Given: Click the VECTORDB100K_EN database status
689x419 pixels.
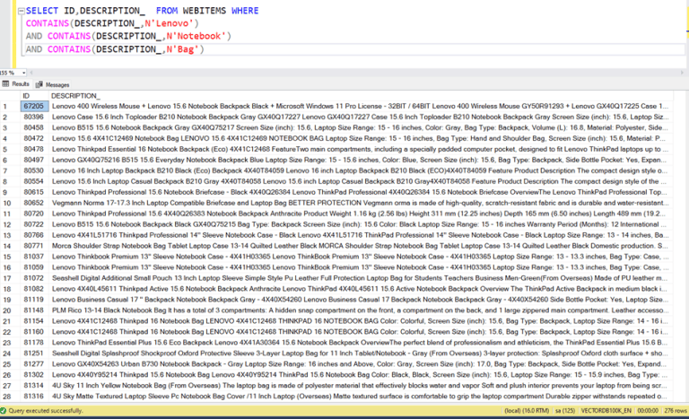Looking at the screenshot, I should tap(606, 411).
